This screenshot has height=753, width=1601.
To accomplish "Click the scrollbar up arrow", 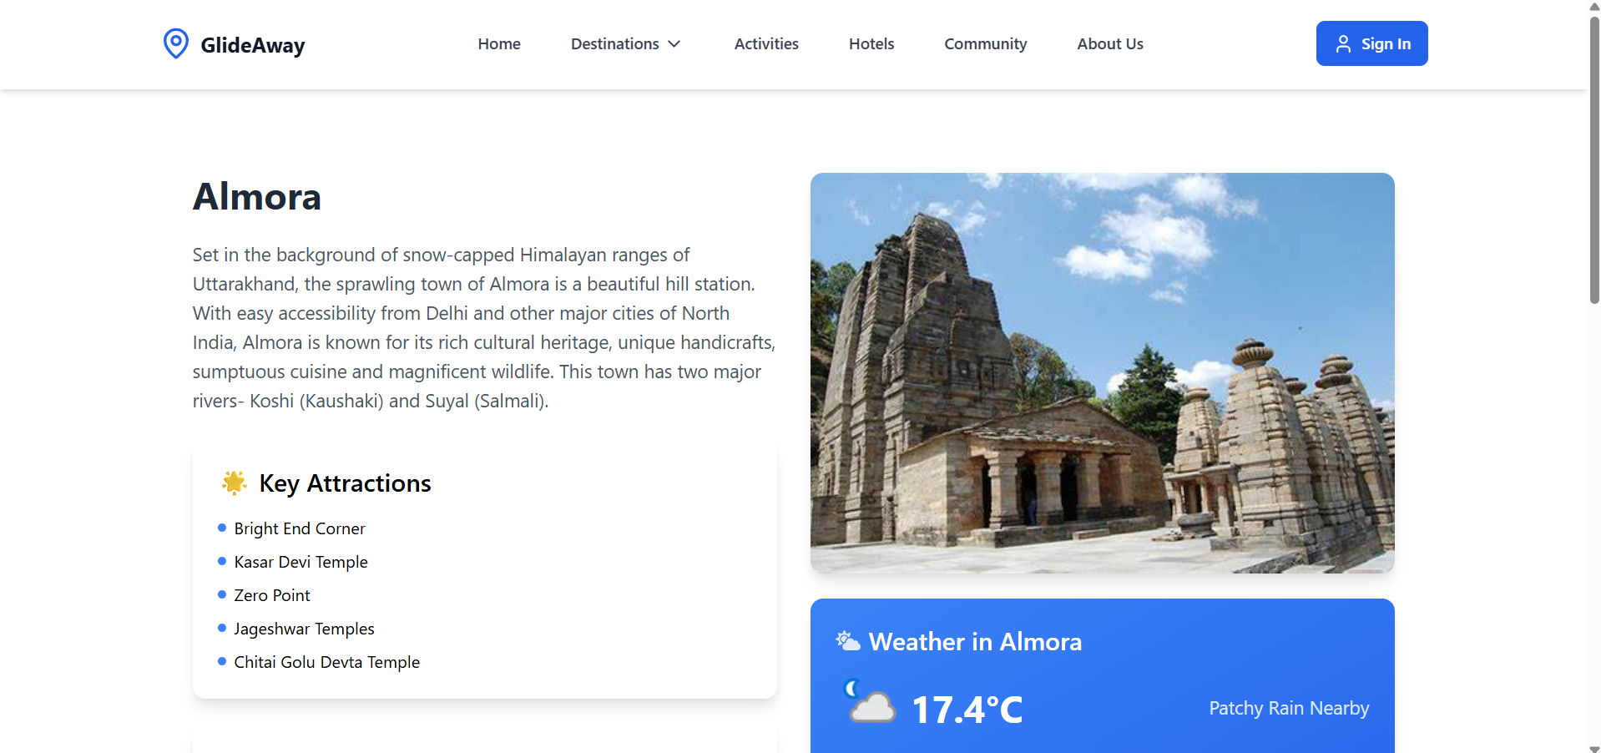I will tap(1594, 7).
